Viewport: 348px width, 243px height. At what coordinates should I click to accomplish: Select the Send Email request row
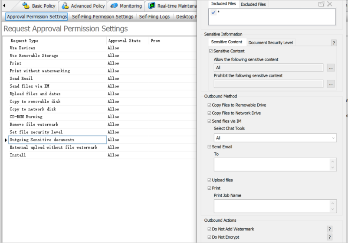pos(102,79)
